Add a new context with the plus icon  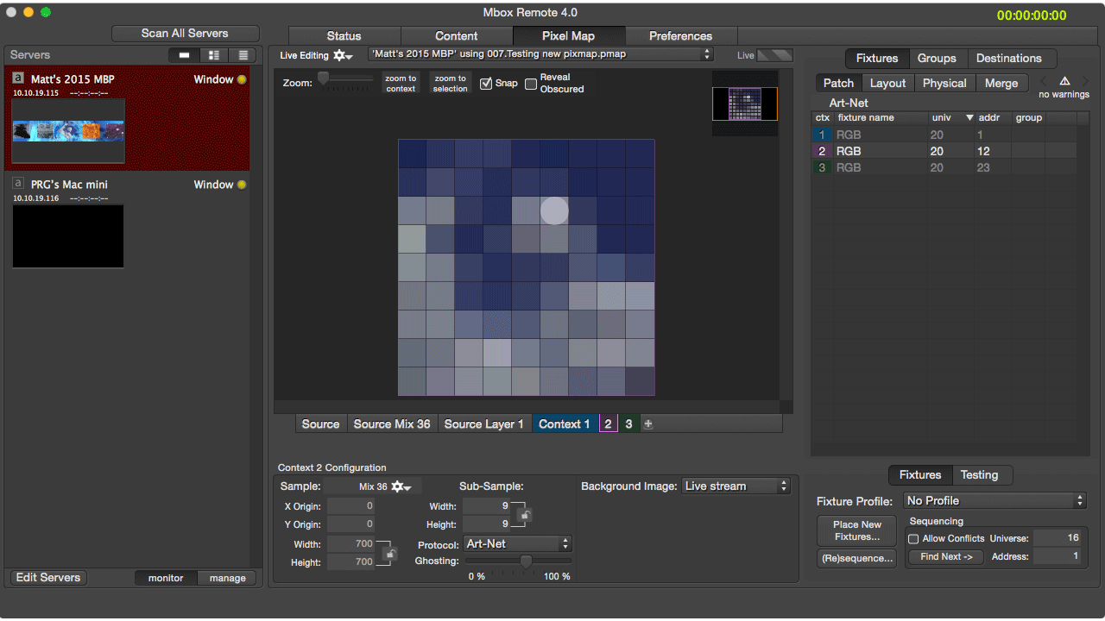[x=648, y=423]
